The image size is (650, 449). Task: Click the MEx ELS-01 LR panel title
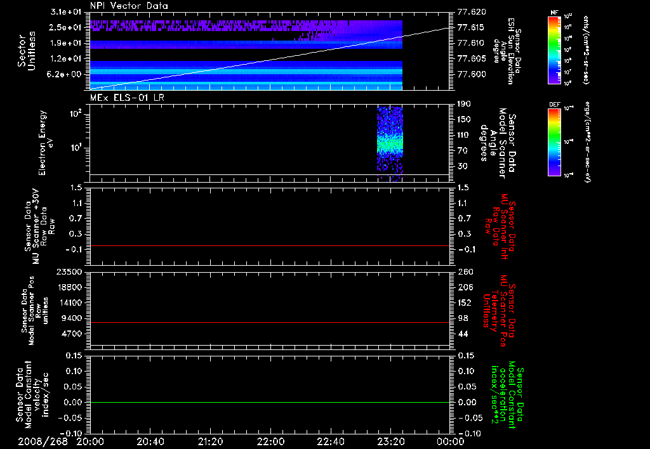[x=127, y=98]
